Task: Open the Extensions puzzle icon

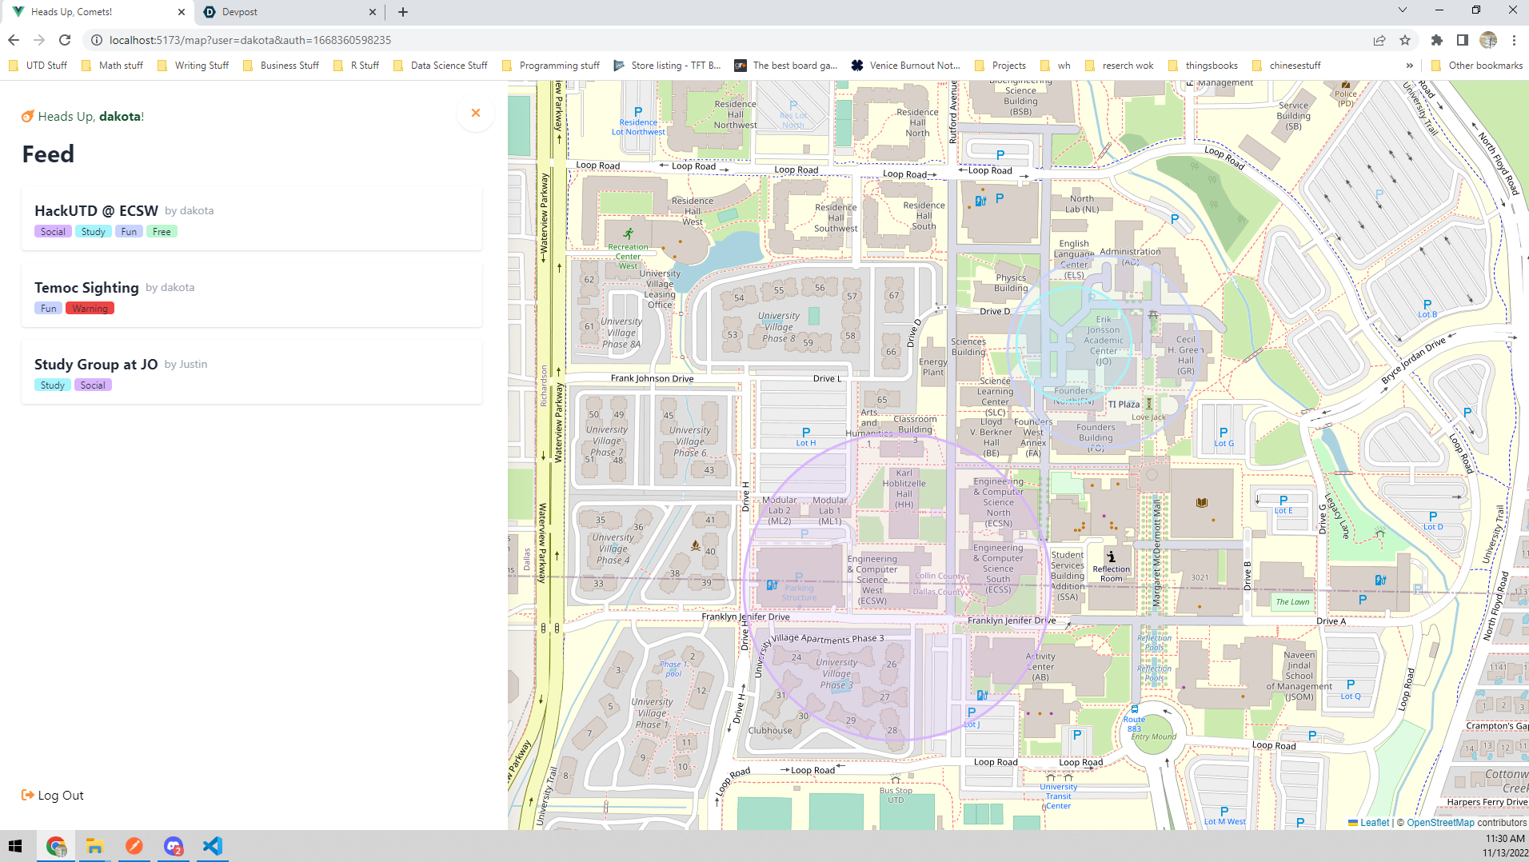Action: coord(1437,40)
